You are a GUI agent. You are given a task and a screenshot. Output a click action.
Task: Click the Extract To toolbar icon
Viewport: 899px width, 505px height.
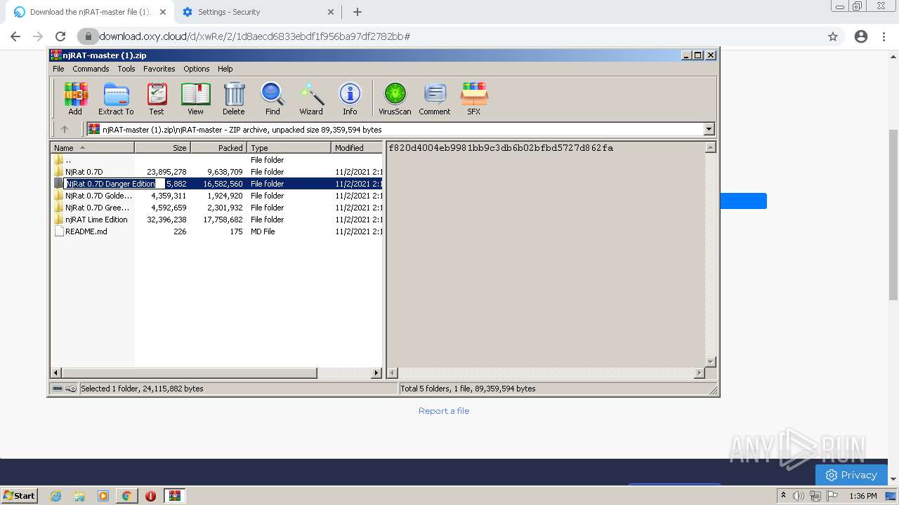coord(116,98)
